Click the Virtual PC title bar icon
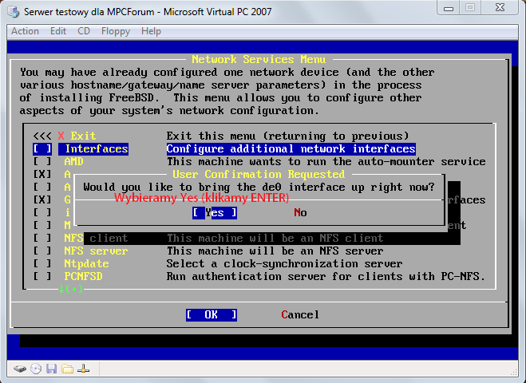The height and width of the screenshot is (383, 526). tap(14, 12)
